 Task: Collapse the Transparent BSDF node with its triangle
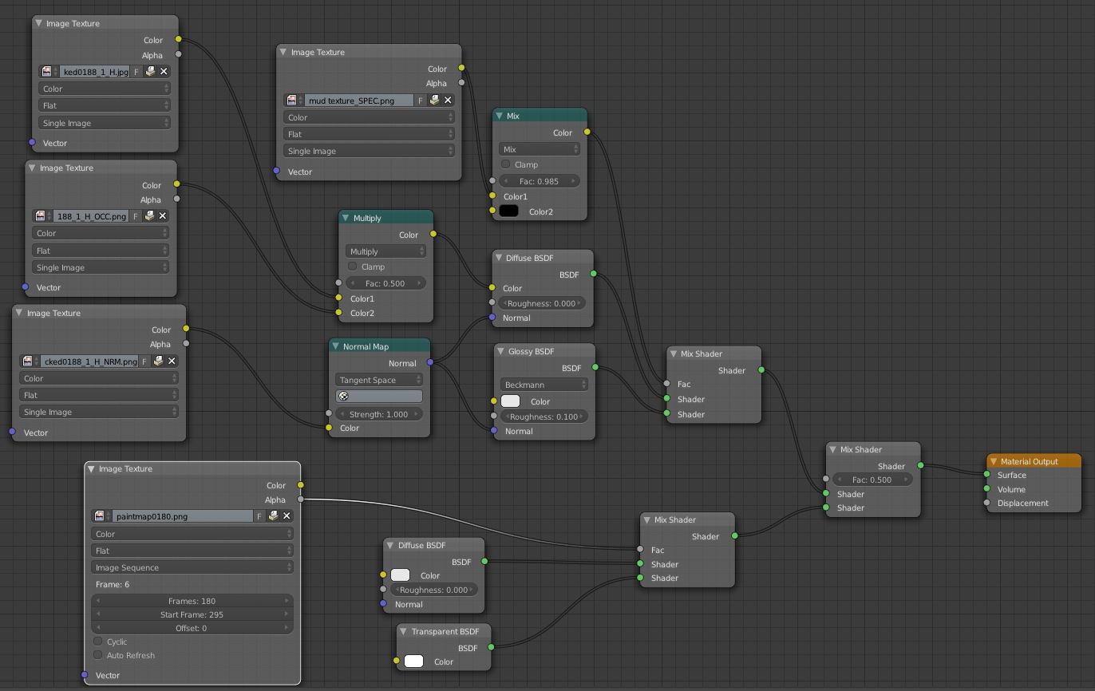[x=404, y=631]
